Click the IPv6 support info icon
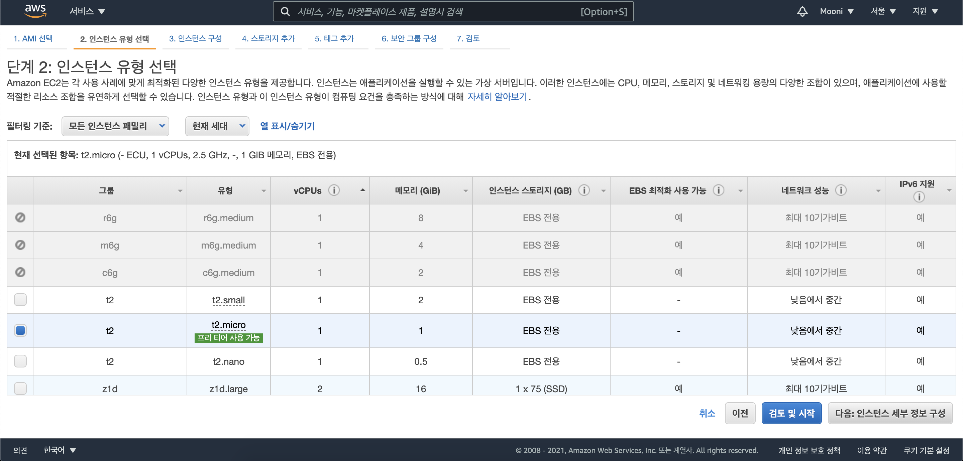Image resolution: width=963 pixels, height=461 pixels. tap(919, 196)
